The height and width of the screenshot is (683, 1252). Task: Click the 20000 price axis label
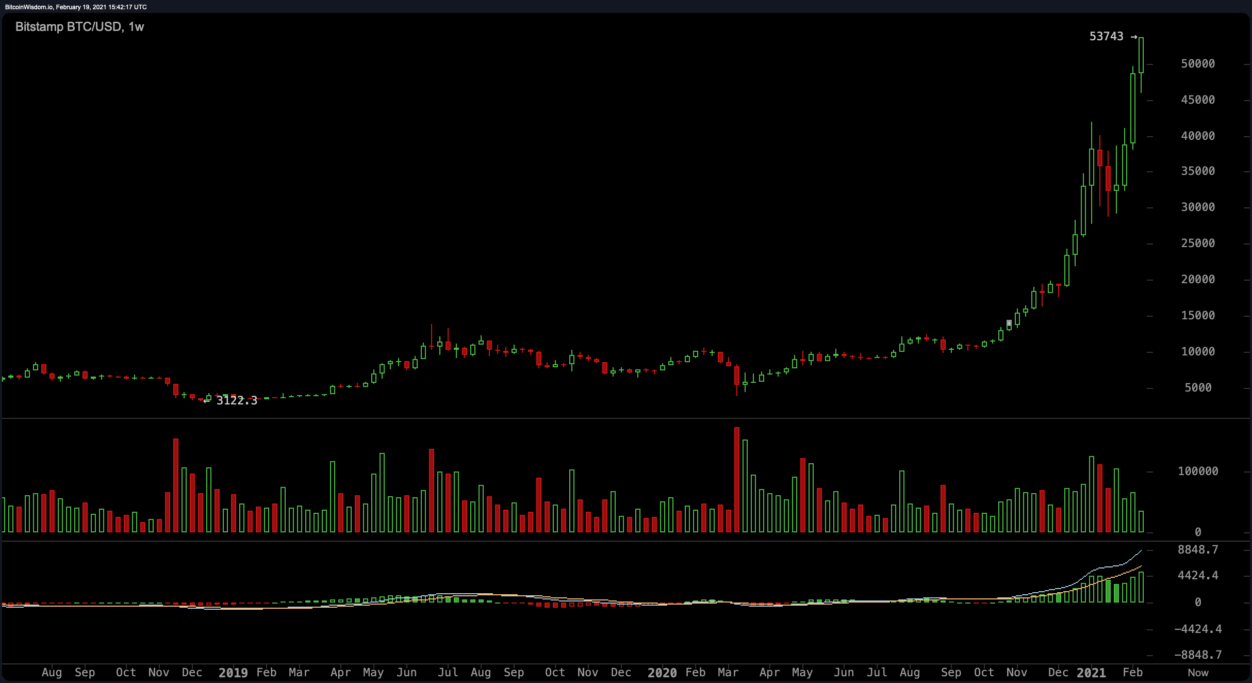click(1198, 280)
